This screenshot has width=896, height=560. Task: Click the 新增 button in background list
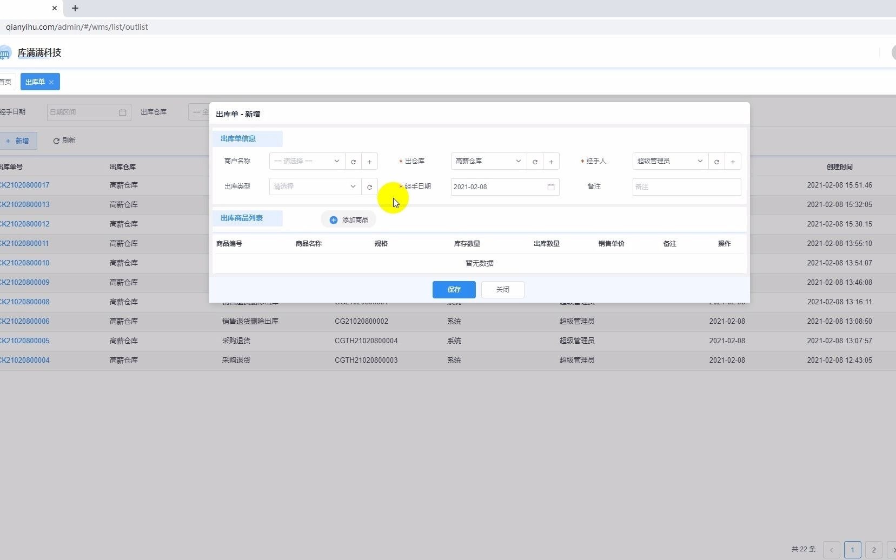[17, 141]
